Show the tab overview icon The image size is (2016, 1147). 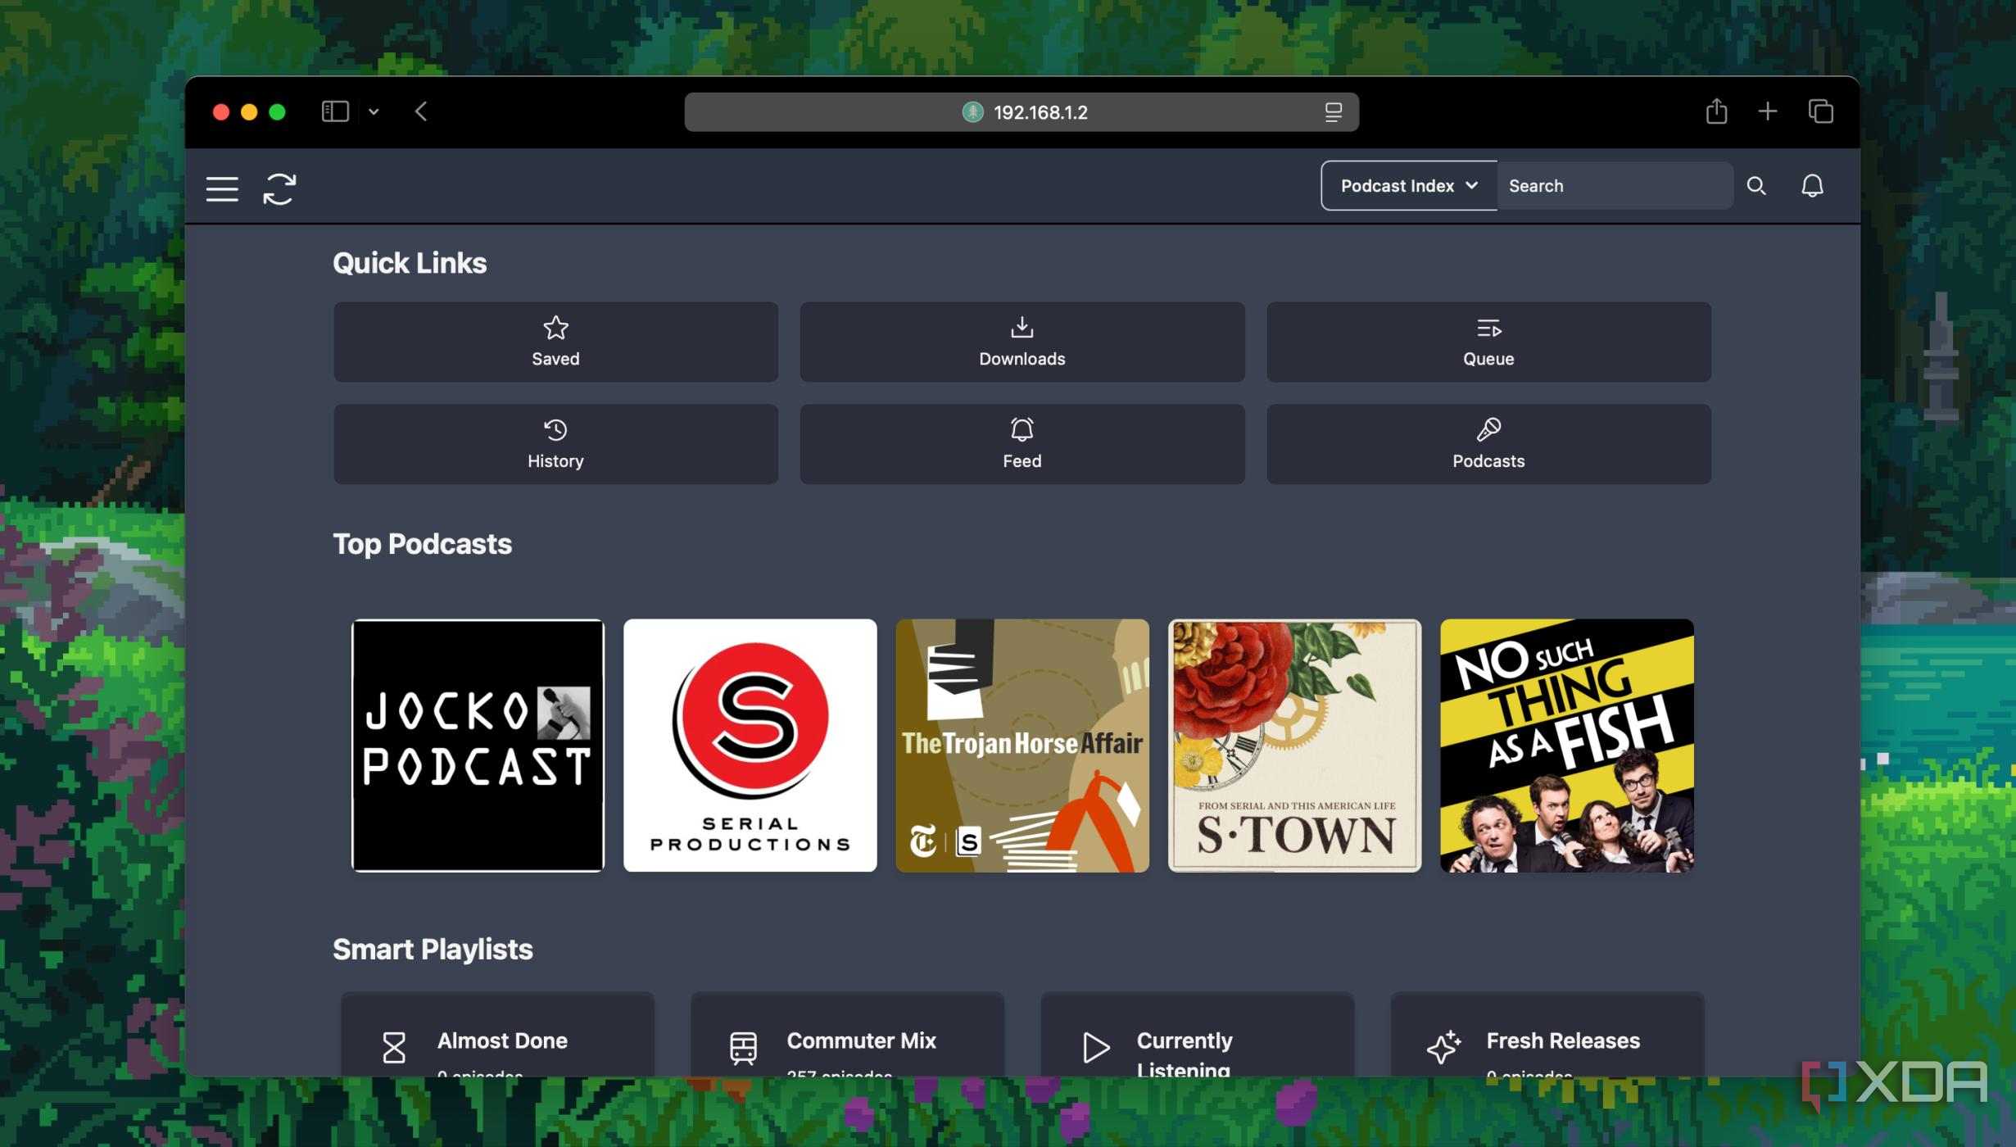coord(1820,111)
